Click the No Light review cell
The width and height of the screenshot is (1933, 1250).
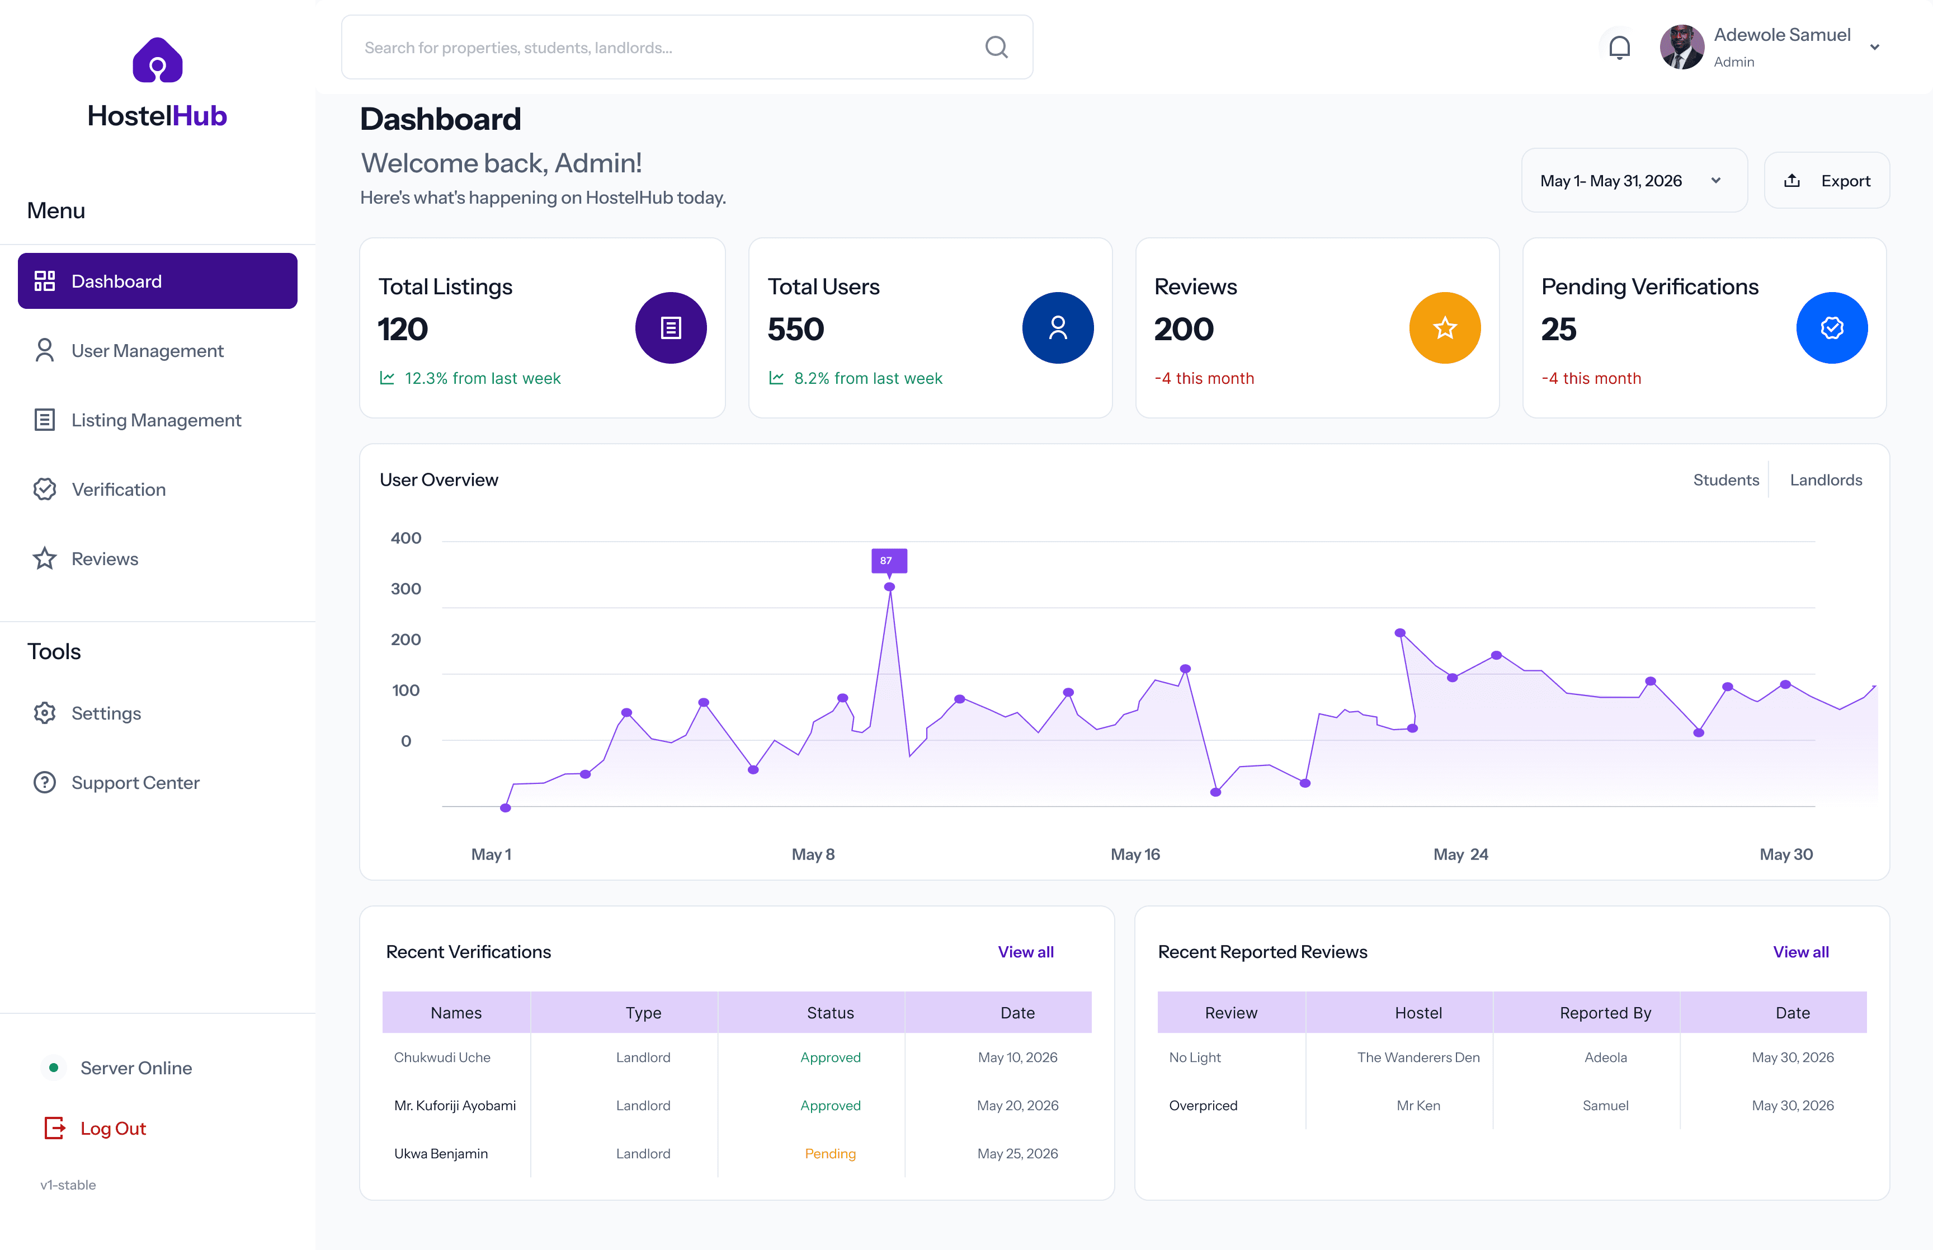[x=1194, y=1057]
